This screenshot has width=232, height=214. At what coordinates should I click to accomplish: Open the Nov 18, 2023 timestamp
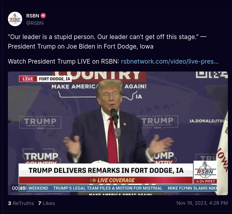202,203
